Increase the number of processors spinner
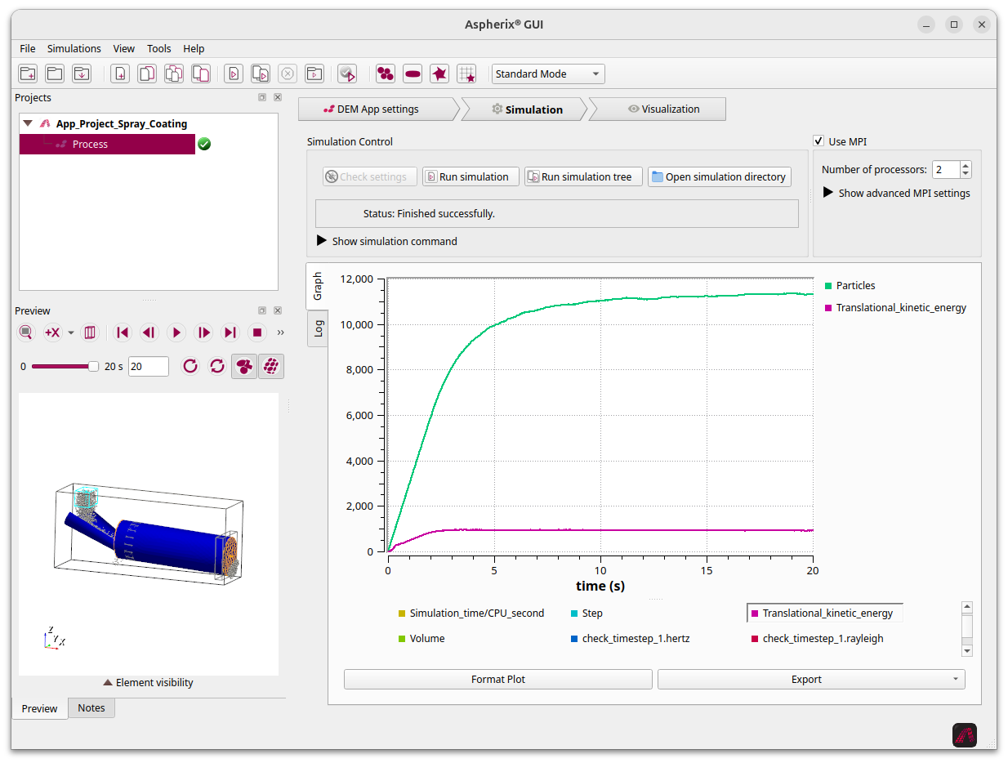The image size is (1008, 763). coord(966,166)
